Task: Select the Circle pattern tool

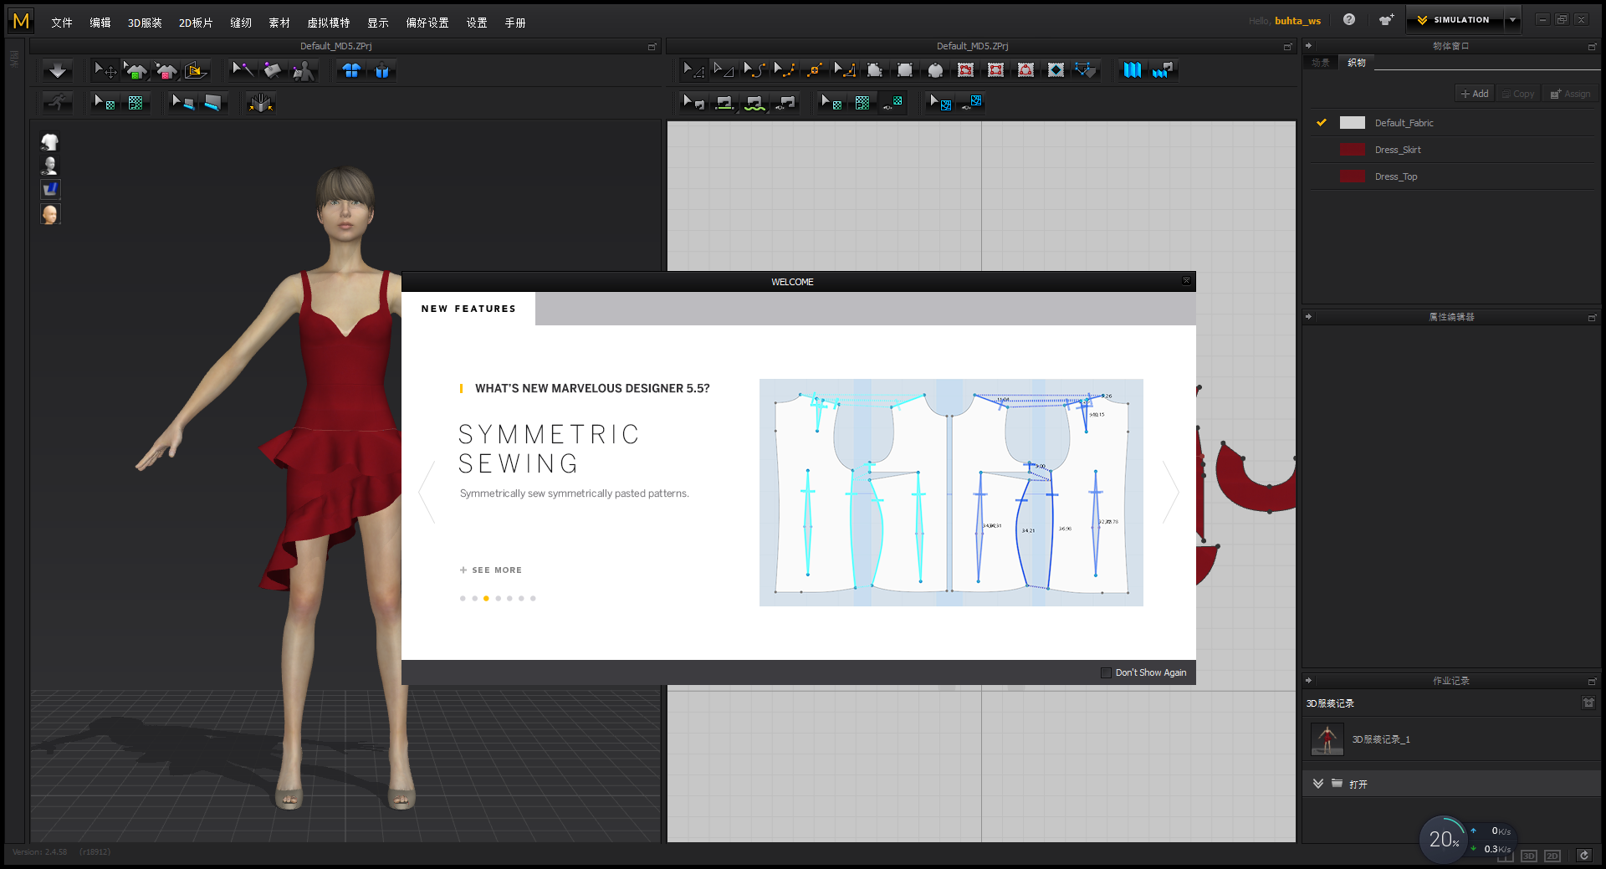Action: (935, 70)
